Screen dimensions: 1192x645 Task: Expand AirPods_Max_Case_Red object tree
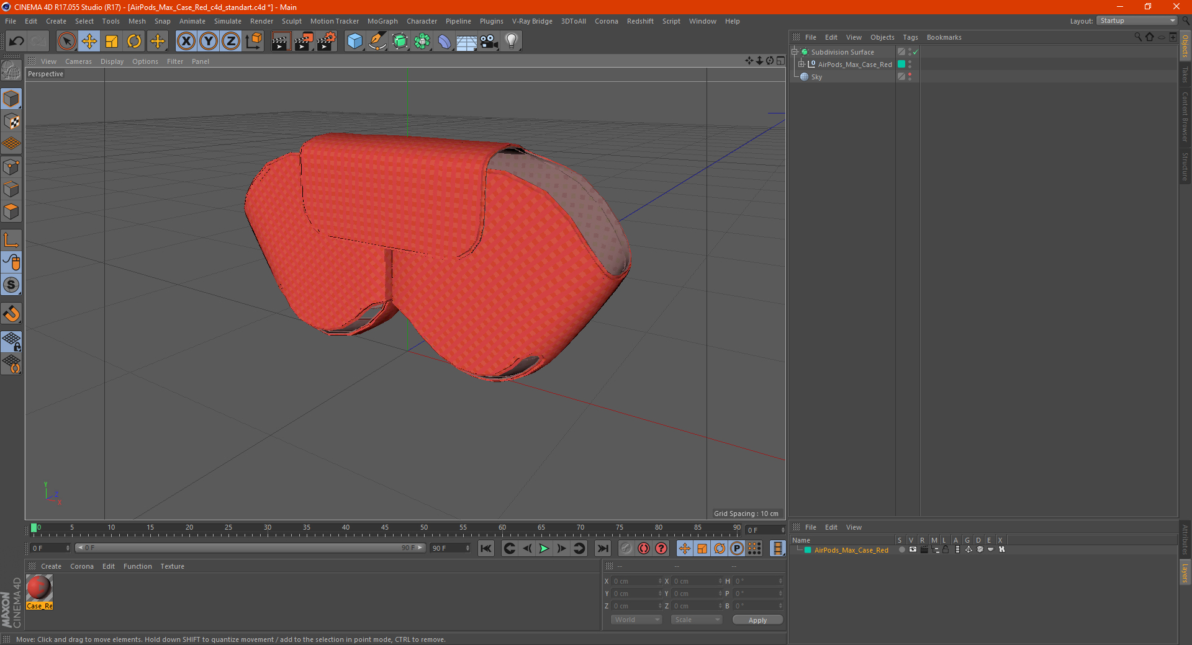tap(801, 64)
